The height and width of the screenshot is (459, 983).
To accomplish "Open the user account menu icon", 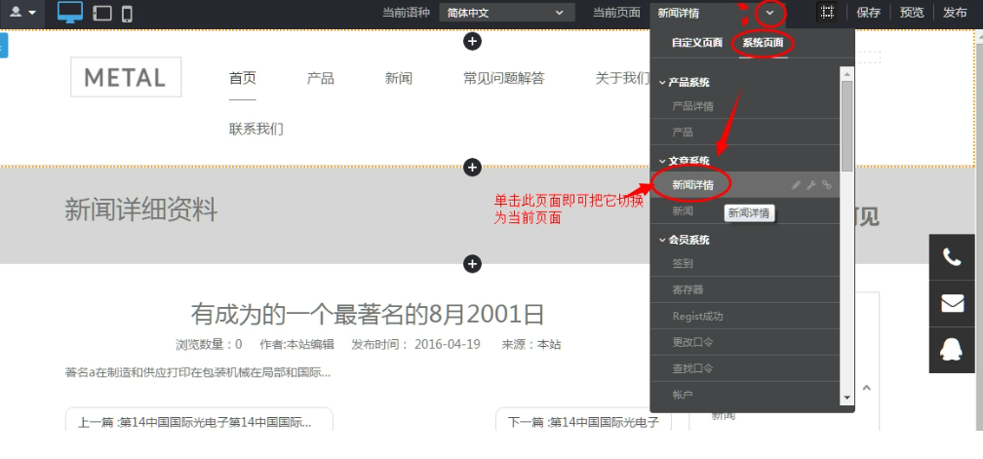I will (21, 13).
